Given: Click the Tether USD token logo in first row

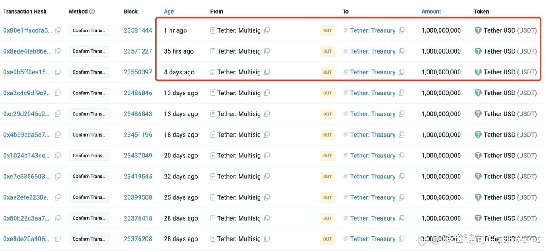Looking at the screenshot, I should 478,30.
